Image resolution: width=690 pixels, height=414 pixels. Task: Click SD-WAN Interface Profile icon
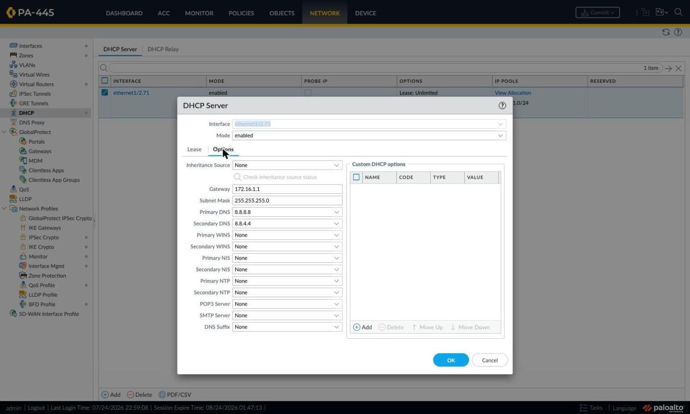coord(14,314)
